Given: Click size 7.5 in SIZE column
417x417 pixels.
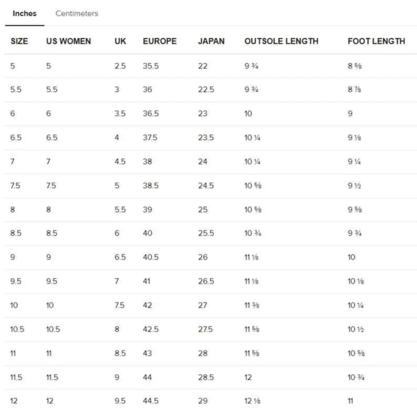Looking at the screenshot, I should pos(15,185).
